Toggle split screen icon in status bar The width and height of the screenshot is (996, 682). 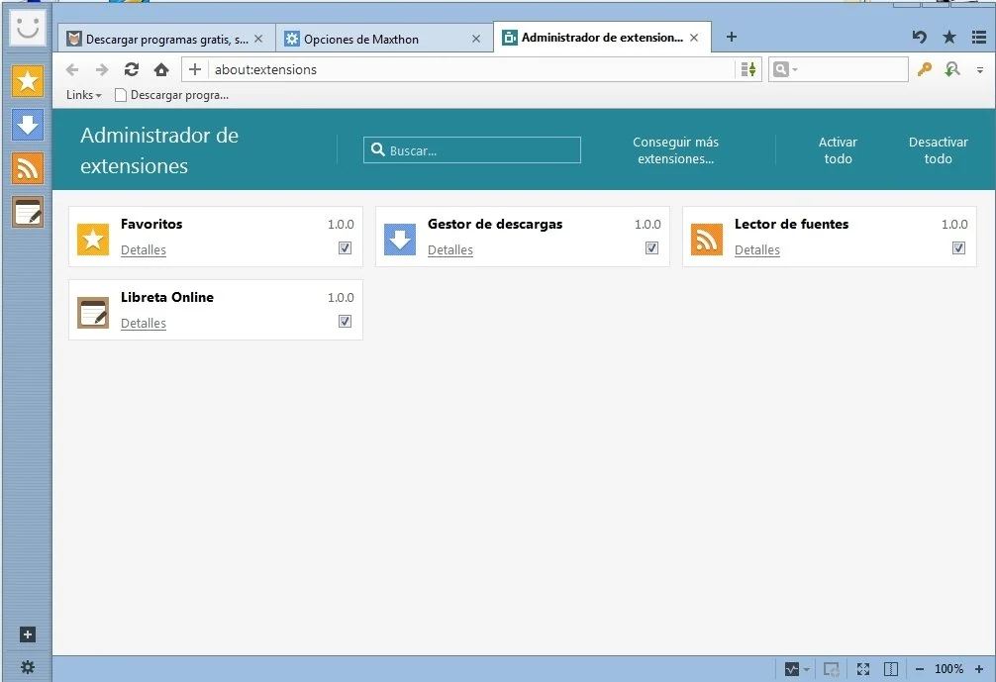coord(891,669)
